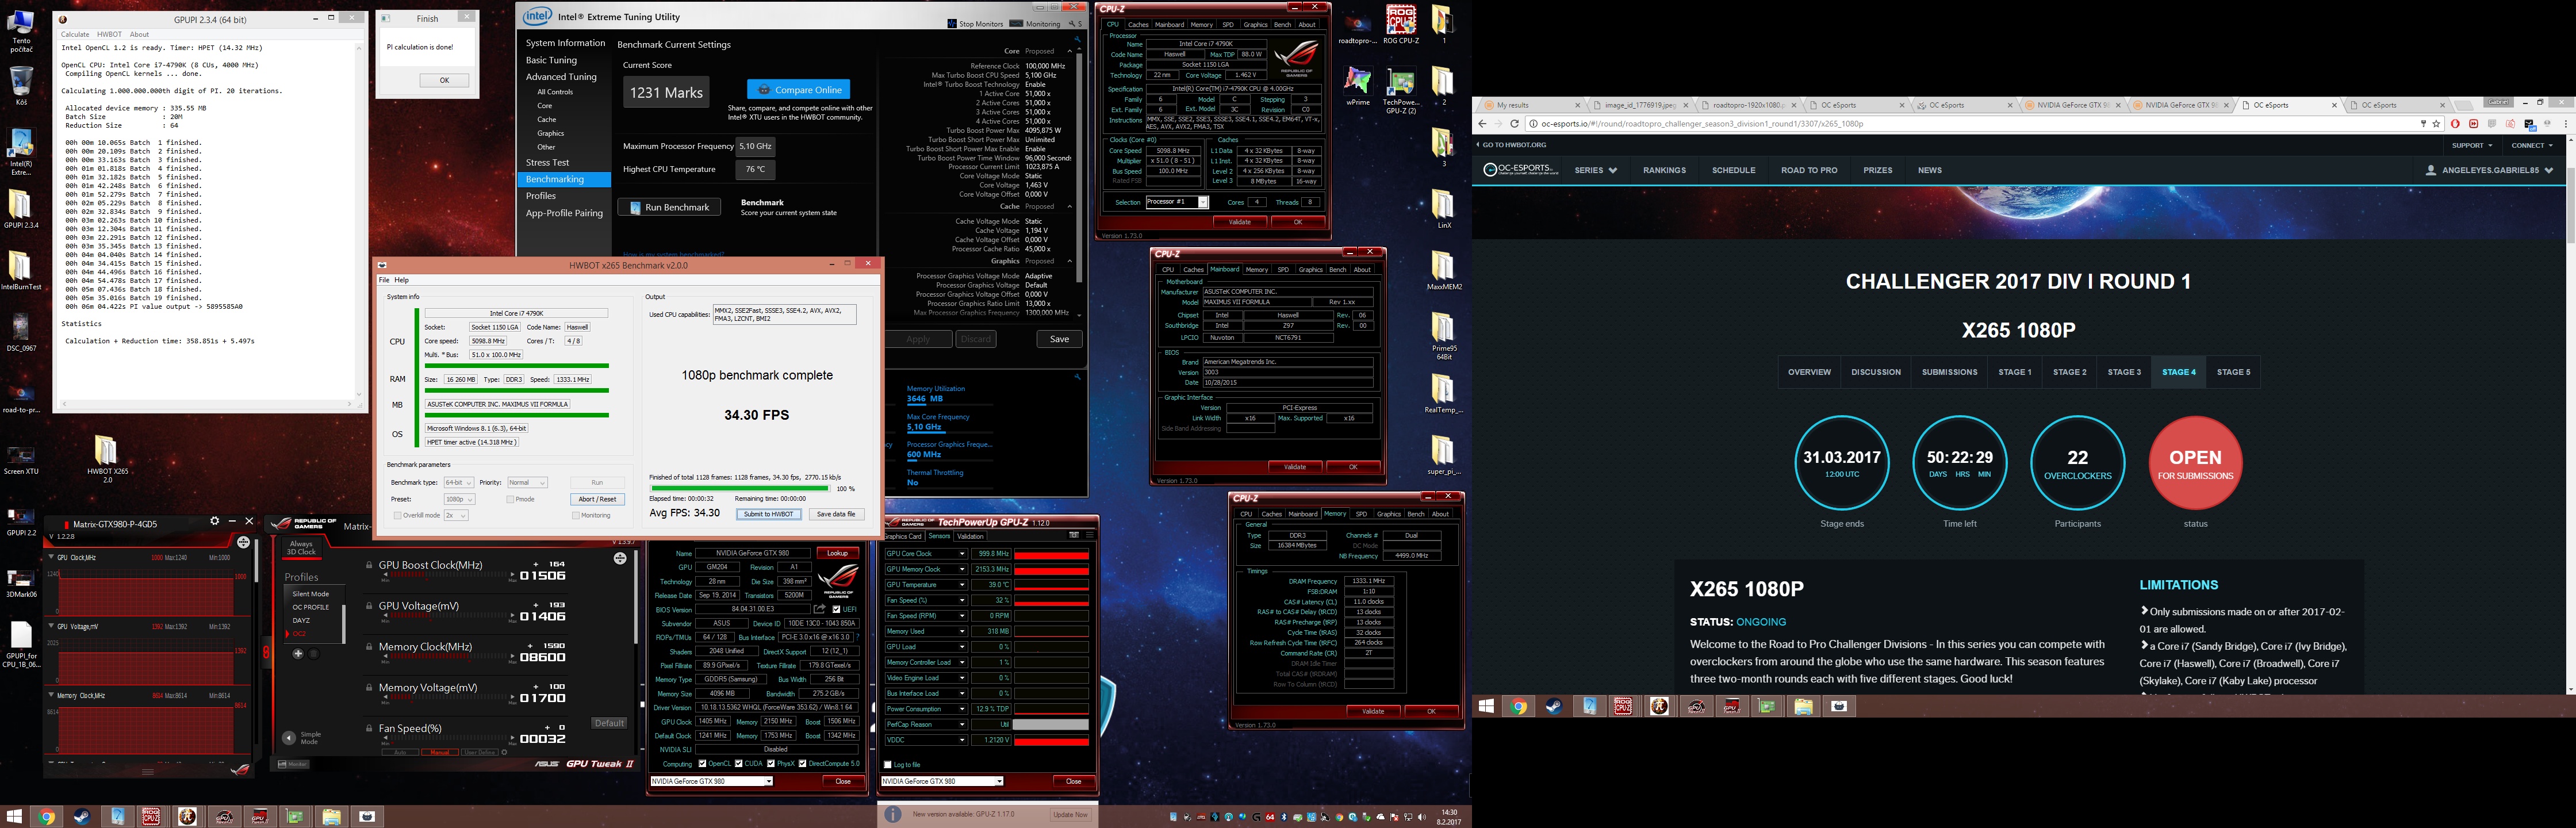Reload the OC eSports page in Chrome
Viewport: 2576px width, 828px height.
(x=1515, y=124)
